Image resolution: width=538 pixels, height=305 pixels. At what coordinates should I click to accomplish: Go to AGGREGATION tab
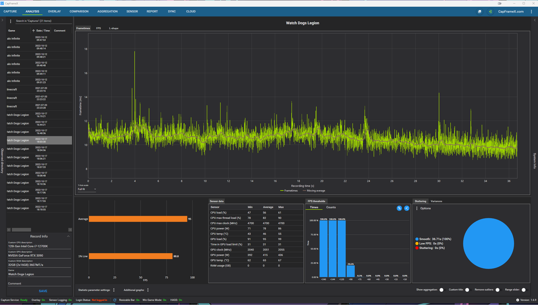coord(108,11)
